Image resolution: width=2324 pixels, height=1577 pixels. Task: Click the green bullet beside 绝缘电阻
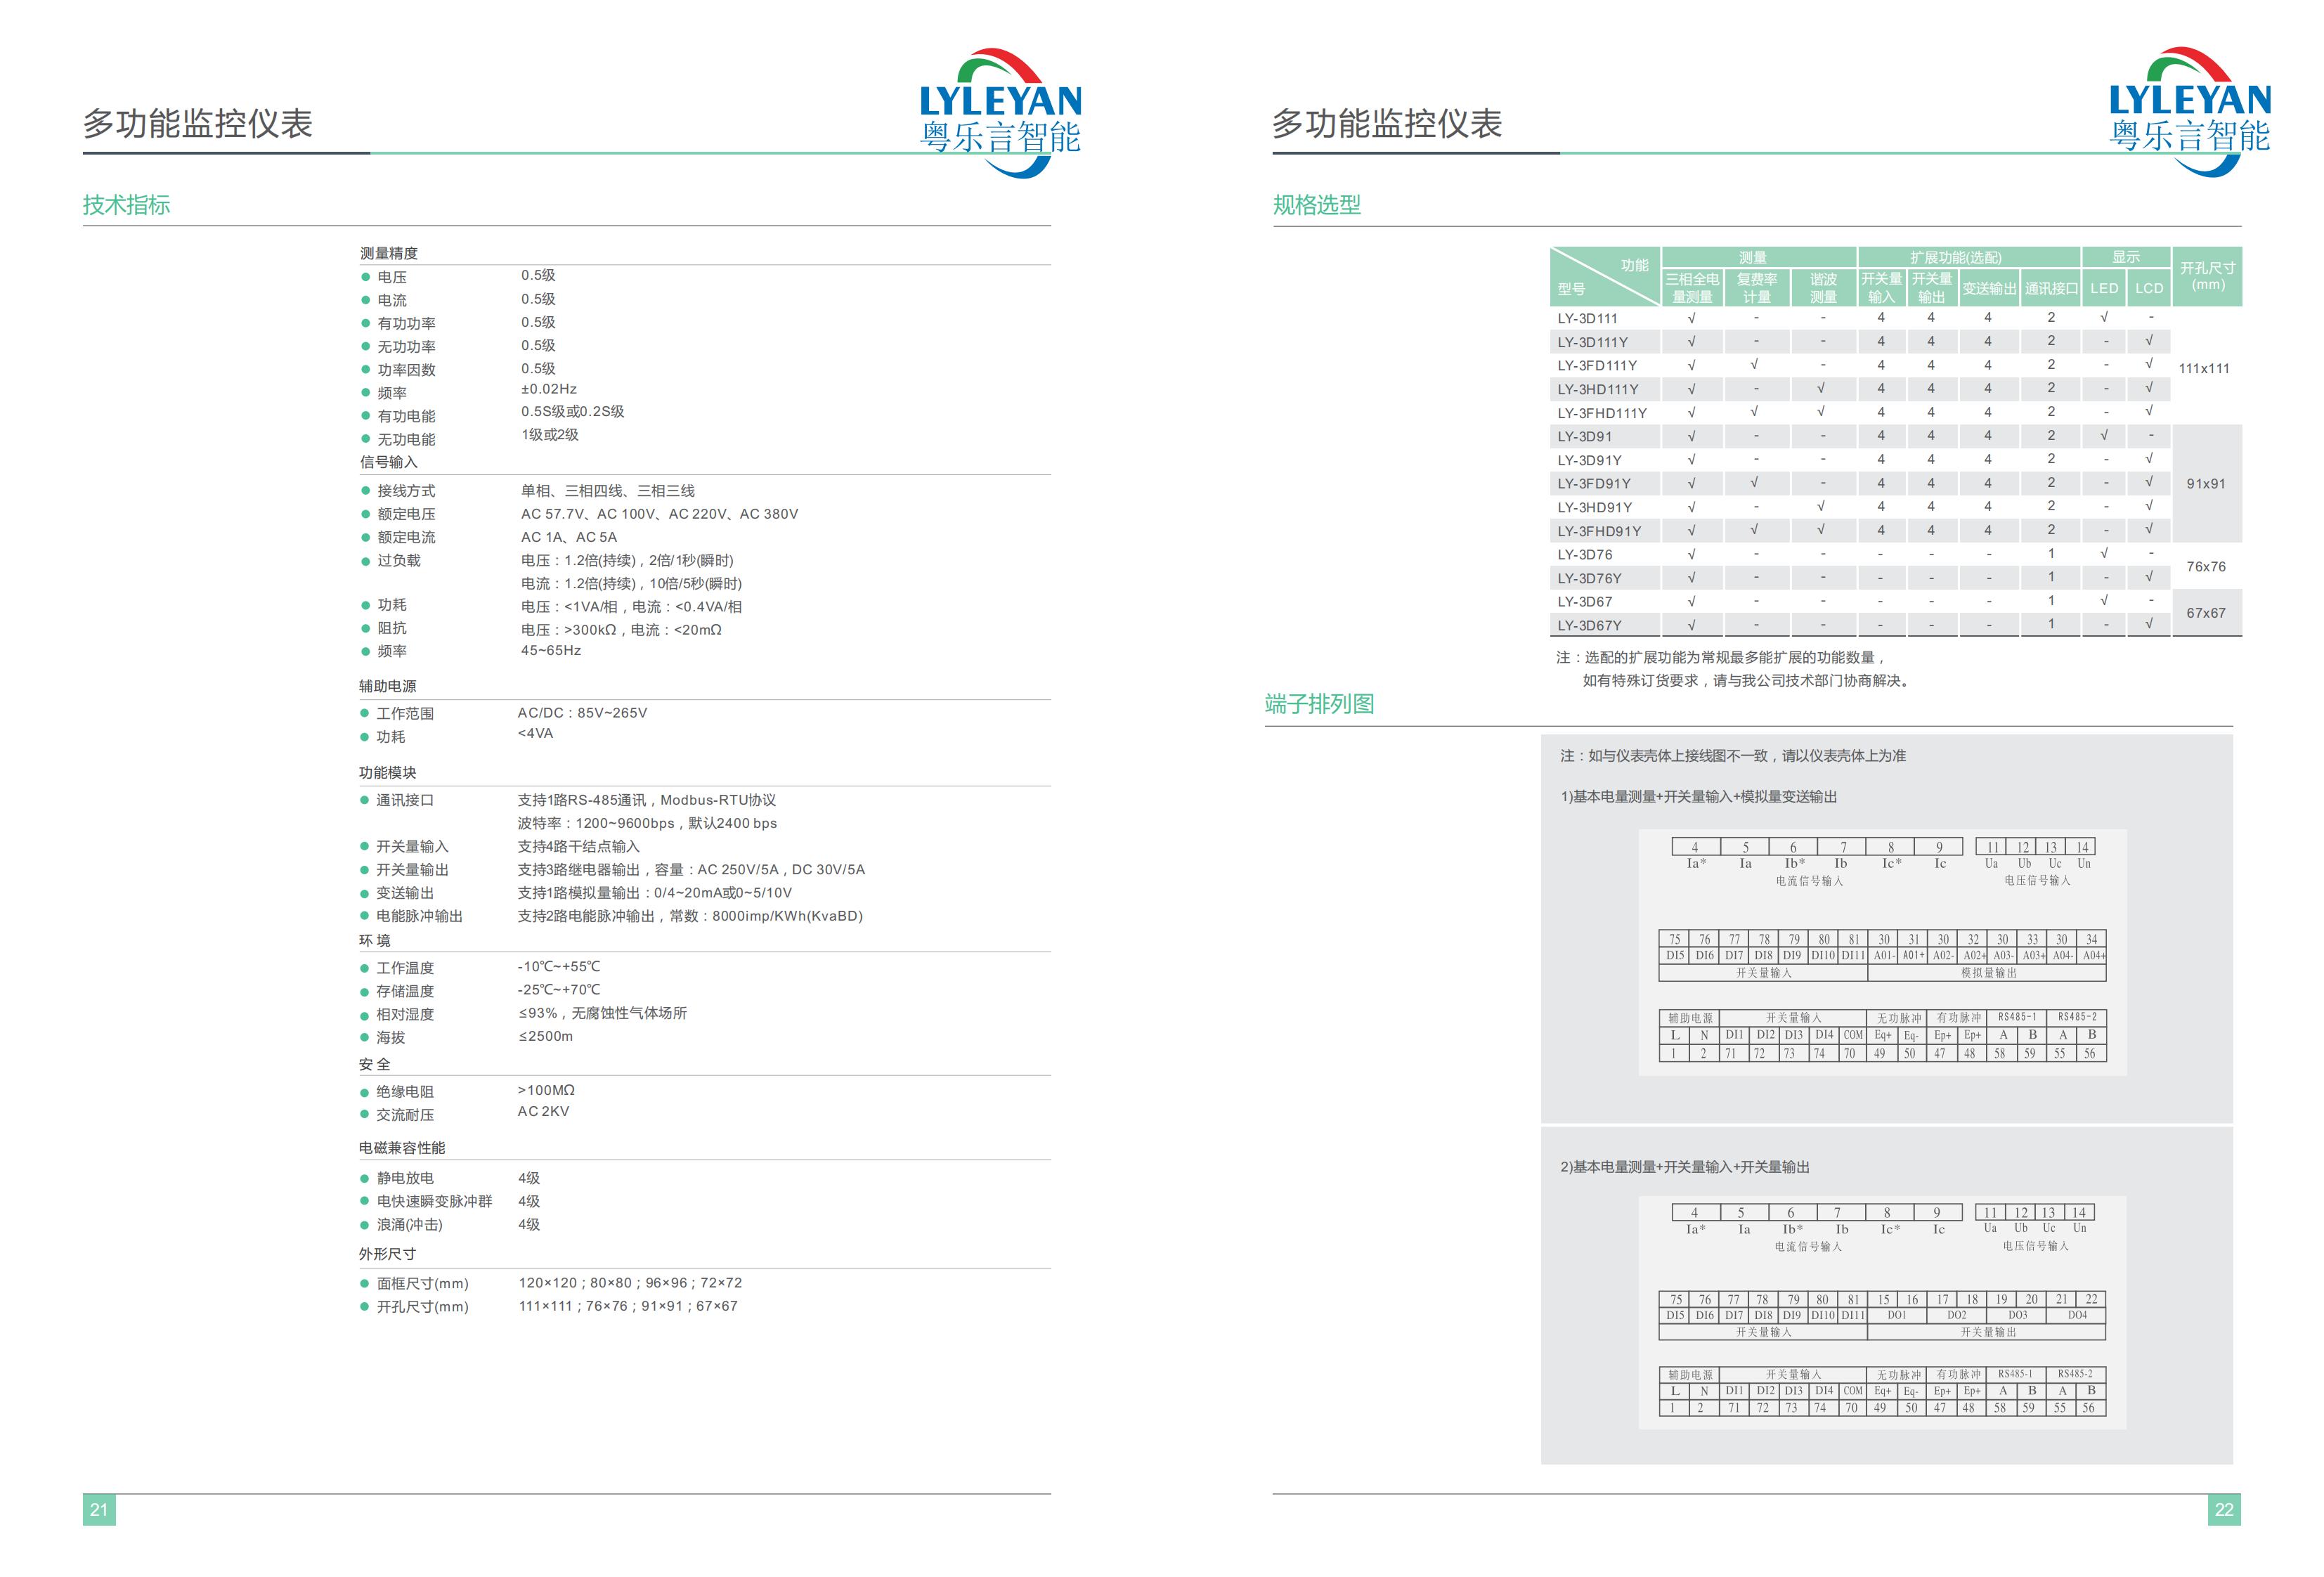click(365, 1092)
